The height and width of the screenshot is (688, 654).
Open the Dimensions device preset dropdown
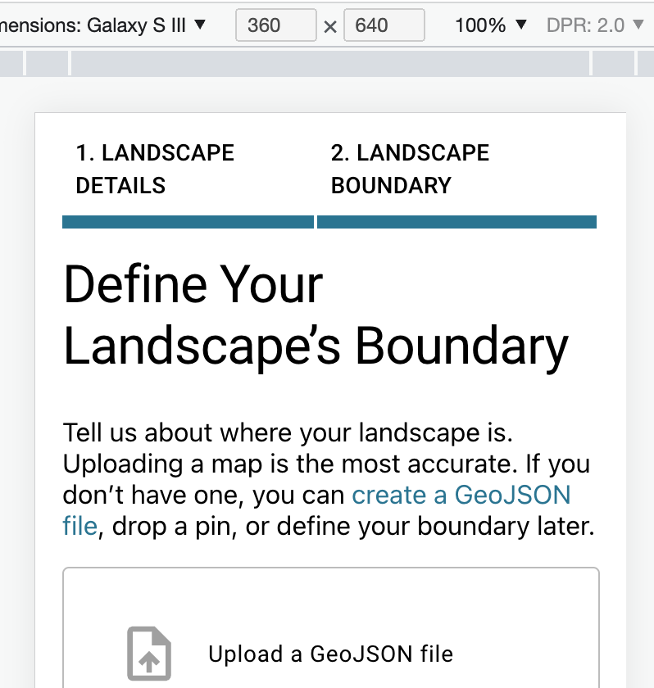107,25
